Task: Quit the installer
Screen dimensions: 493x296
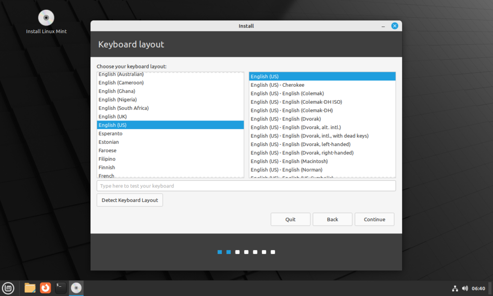Action: [x=290, y=219]
